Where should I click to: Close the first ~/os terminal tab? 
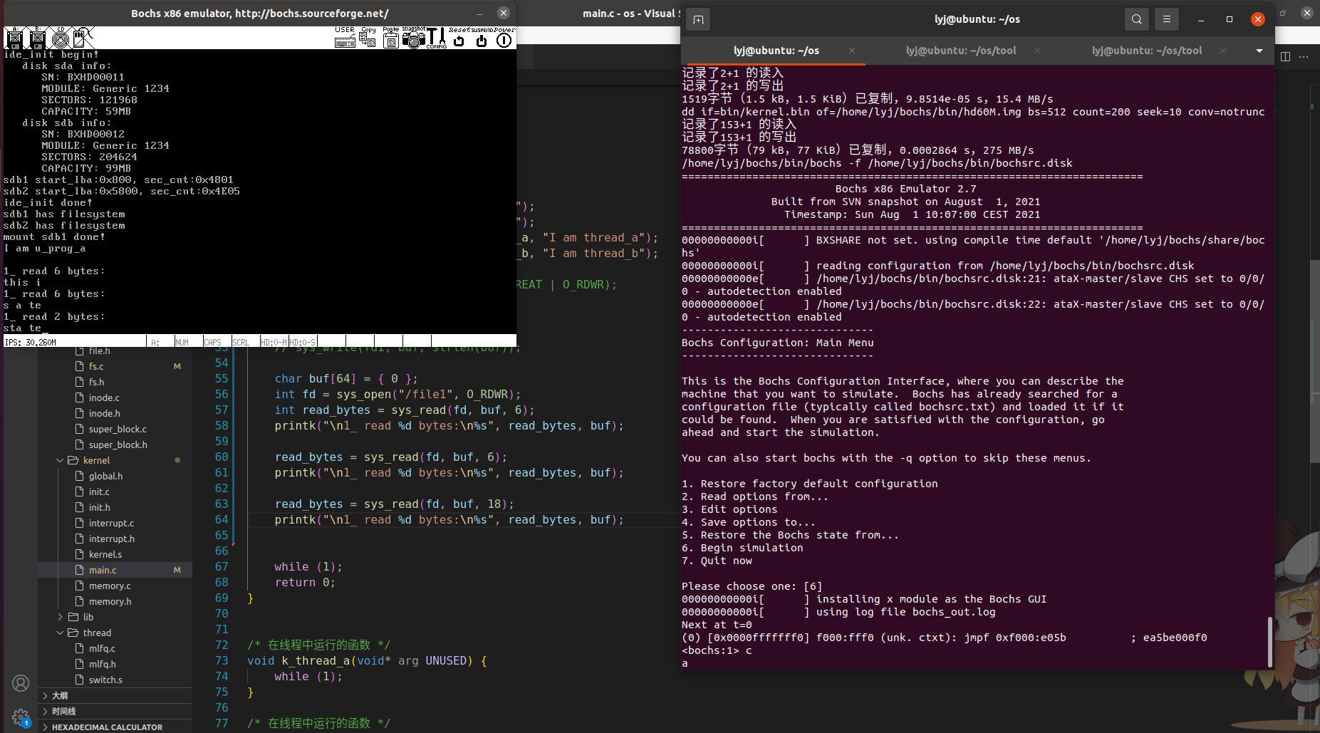pyautogui.click(x=852, y=51)
